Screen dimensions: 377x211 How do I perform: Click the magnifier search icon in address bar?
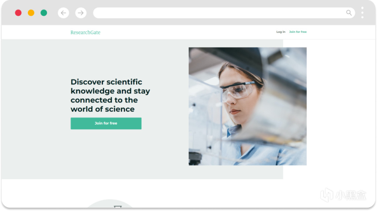point(349,13)
